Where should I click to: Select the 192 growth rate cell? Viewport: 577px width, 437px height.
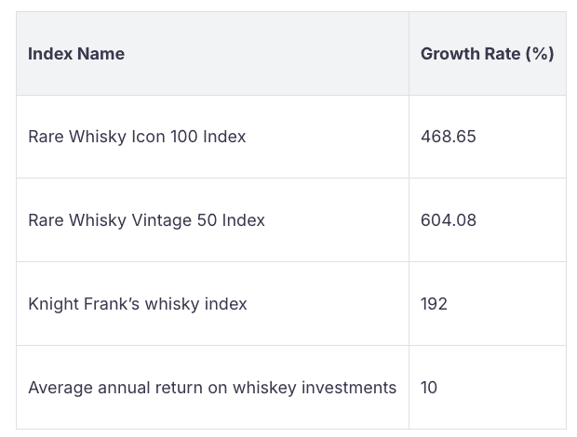click(434, 304)
